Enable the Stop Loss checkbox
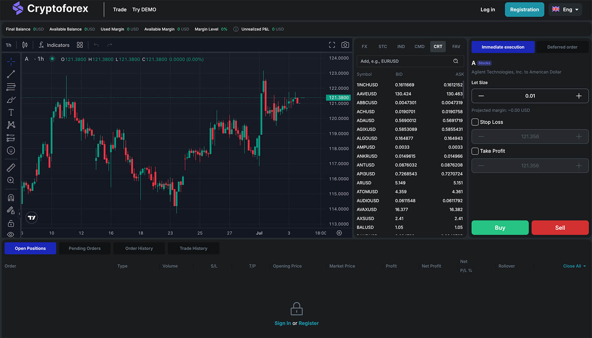 (475, 122)
